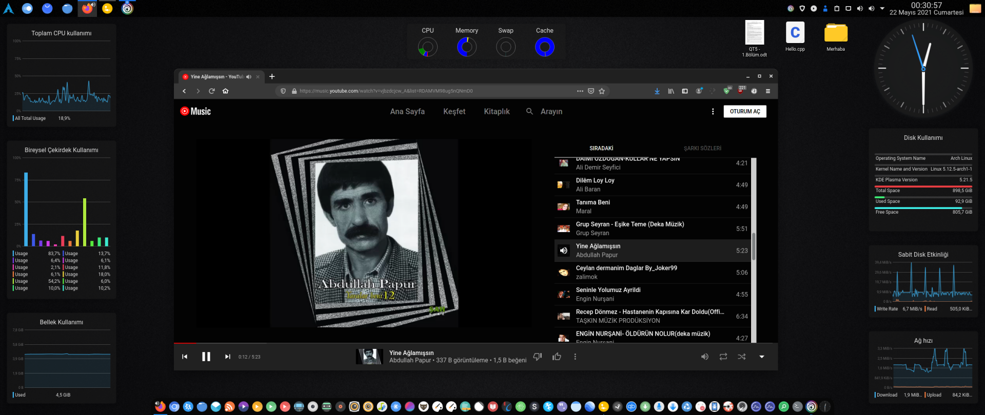The width and height of the screenshot is (985, 415).
Task: Toggle repeat mode in player bar
Action: point(723,357)
